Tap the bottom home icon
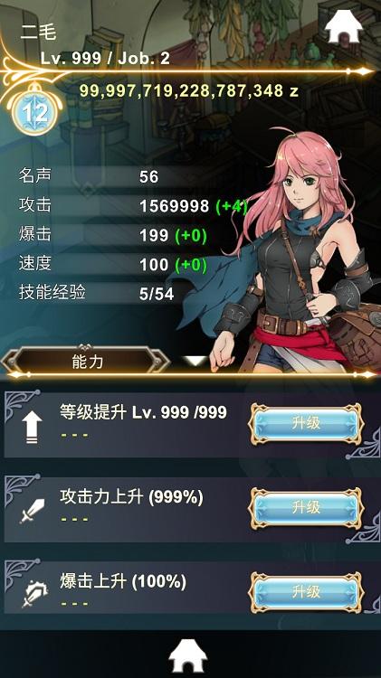Screen dimensions: 381x678 (x=188, y=655)
